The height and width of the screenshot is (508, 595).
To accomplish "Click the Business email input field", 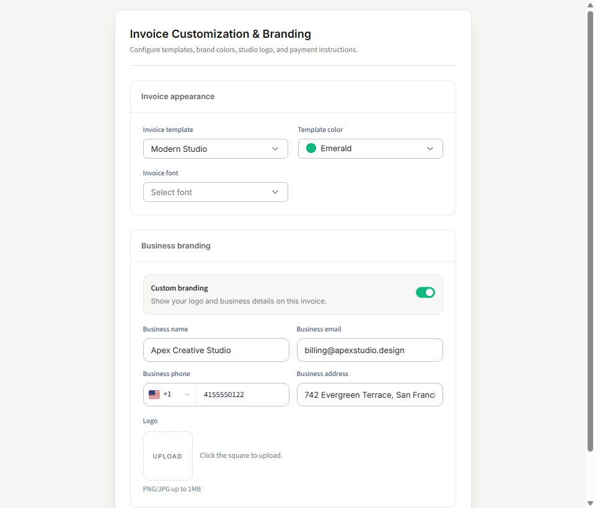I will (x=369, y=350).
